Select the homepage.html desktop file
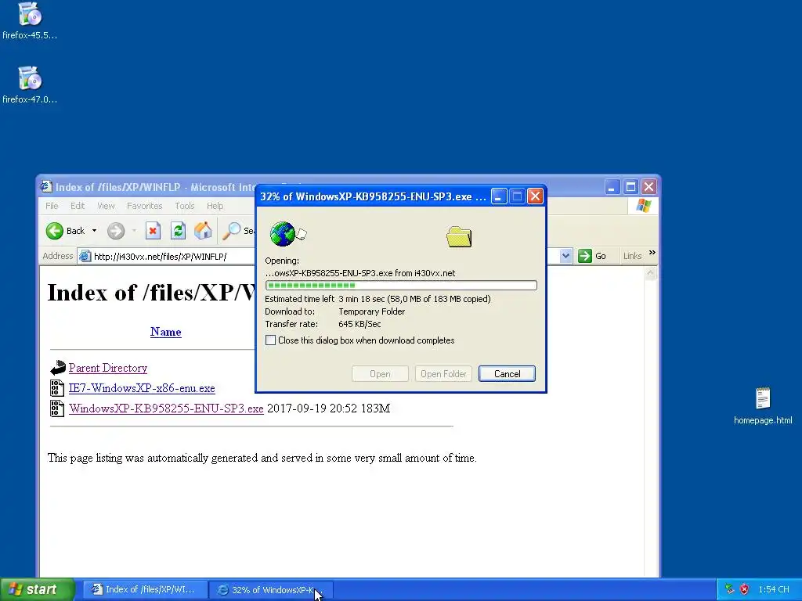The height and width of the screenshot is (601, 802). pyautogui.click(x=763, y=406)
